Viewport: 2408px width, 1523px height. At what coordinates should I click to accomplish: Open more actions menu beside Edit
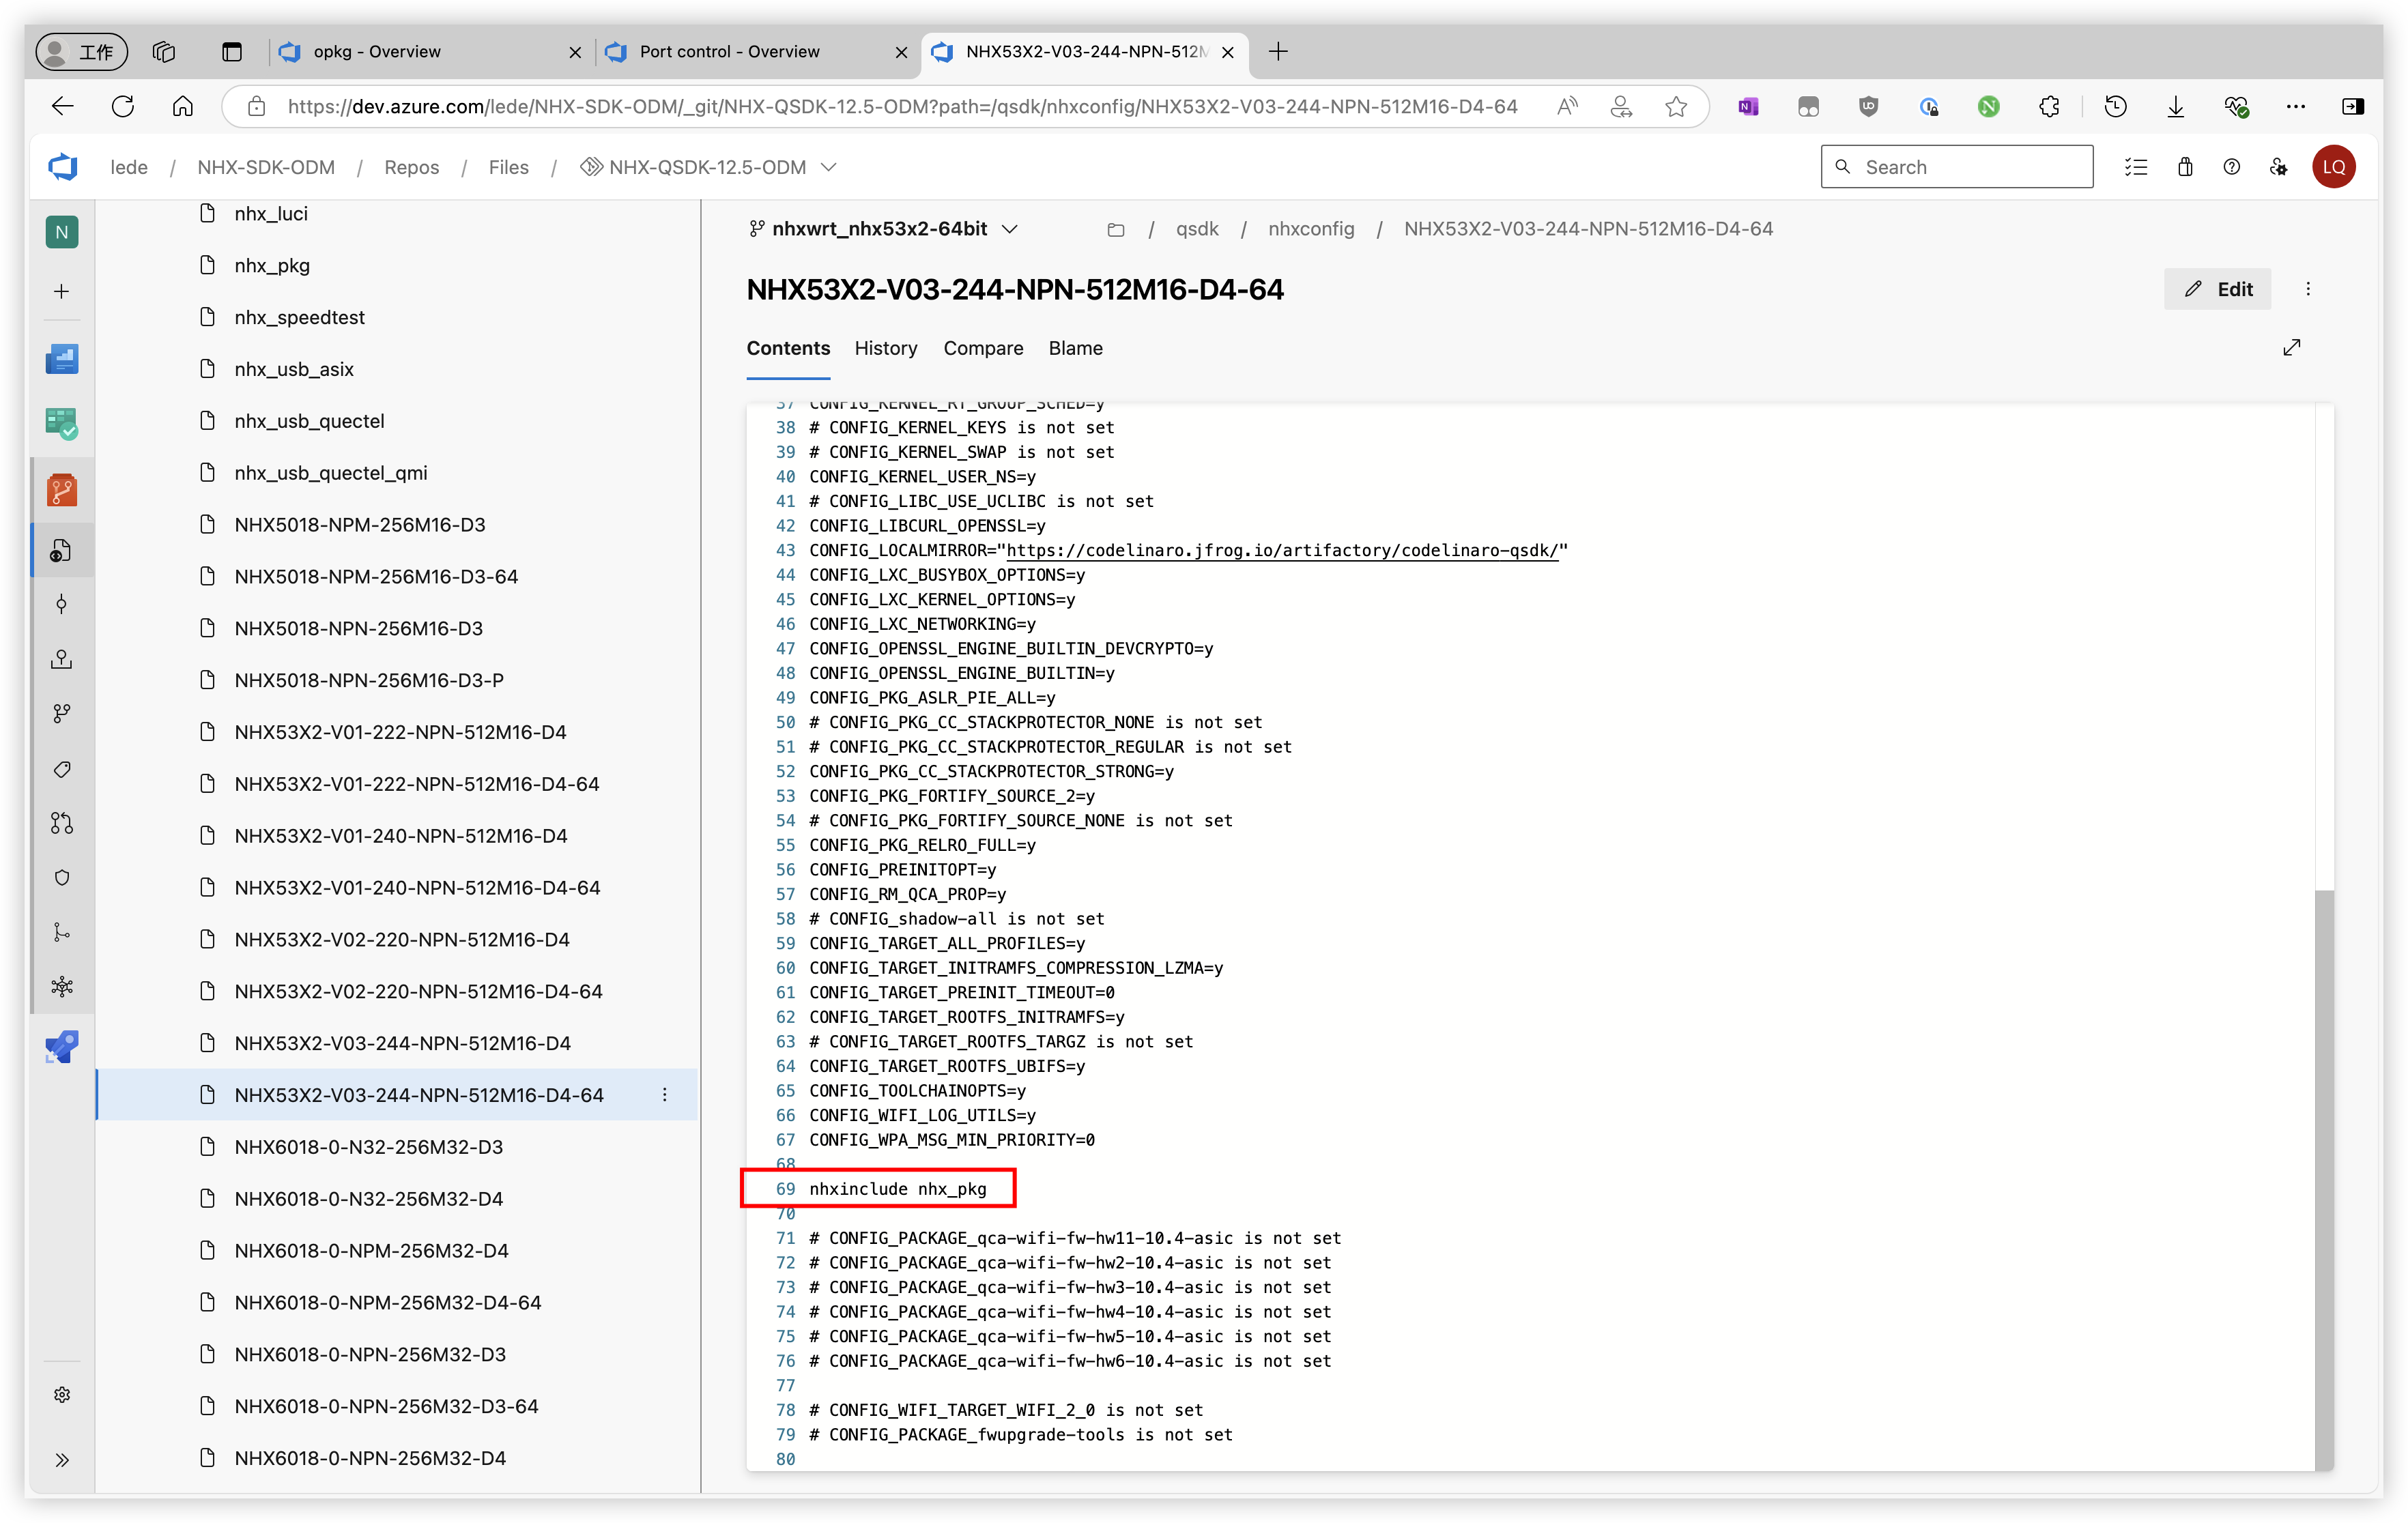[x=2308, y=289]
